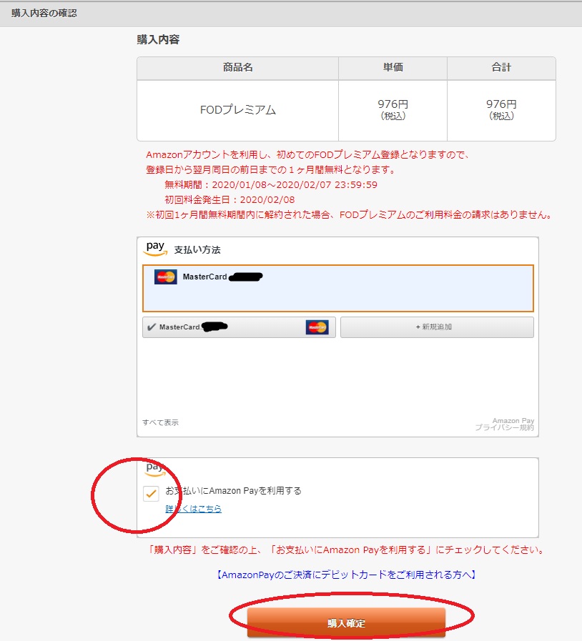The width and height of the screenshot is (582, 641).
Task: Click the MasterCard logo on the card list button
Action: click(x=317, y=327)
